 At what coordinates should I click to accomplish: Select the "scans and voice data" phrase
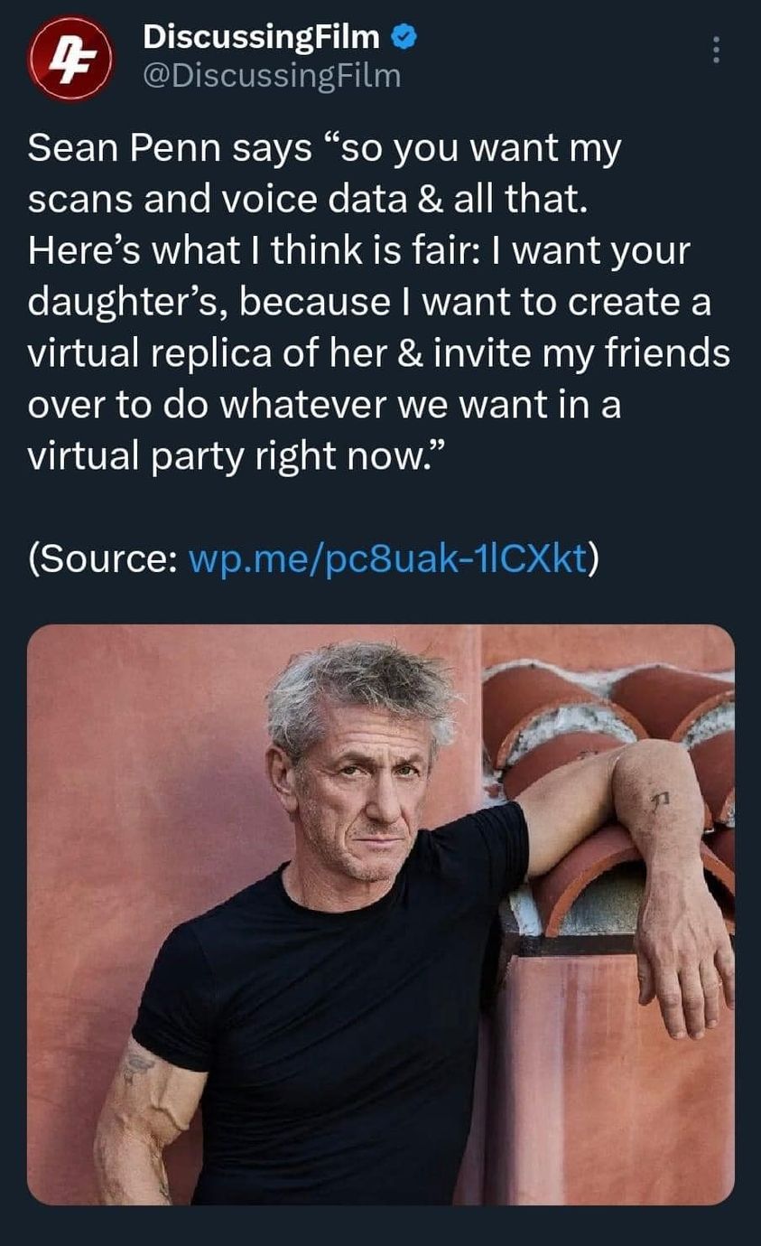[x=220, y=200]
